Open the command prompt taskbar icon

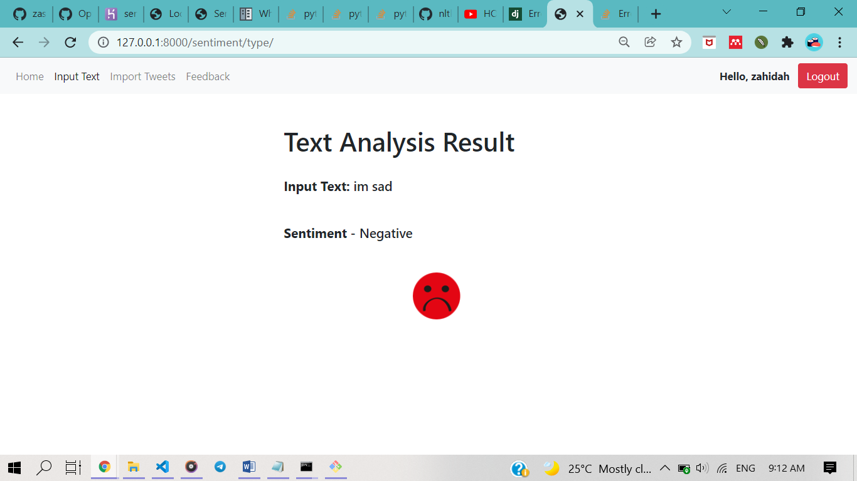[x=306, y=467]
